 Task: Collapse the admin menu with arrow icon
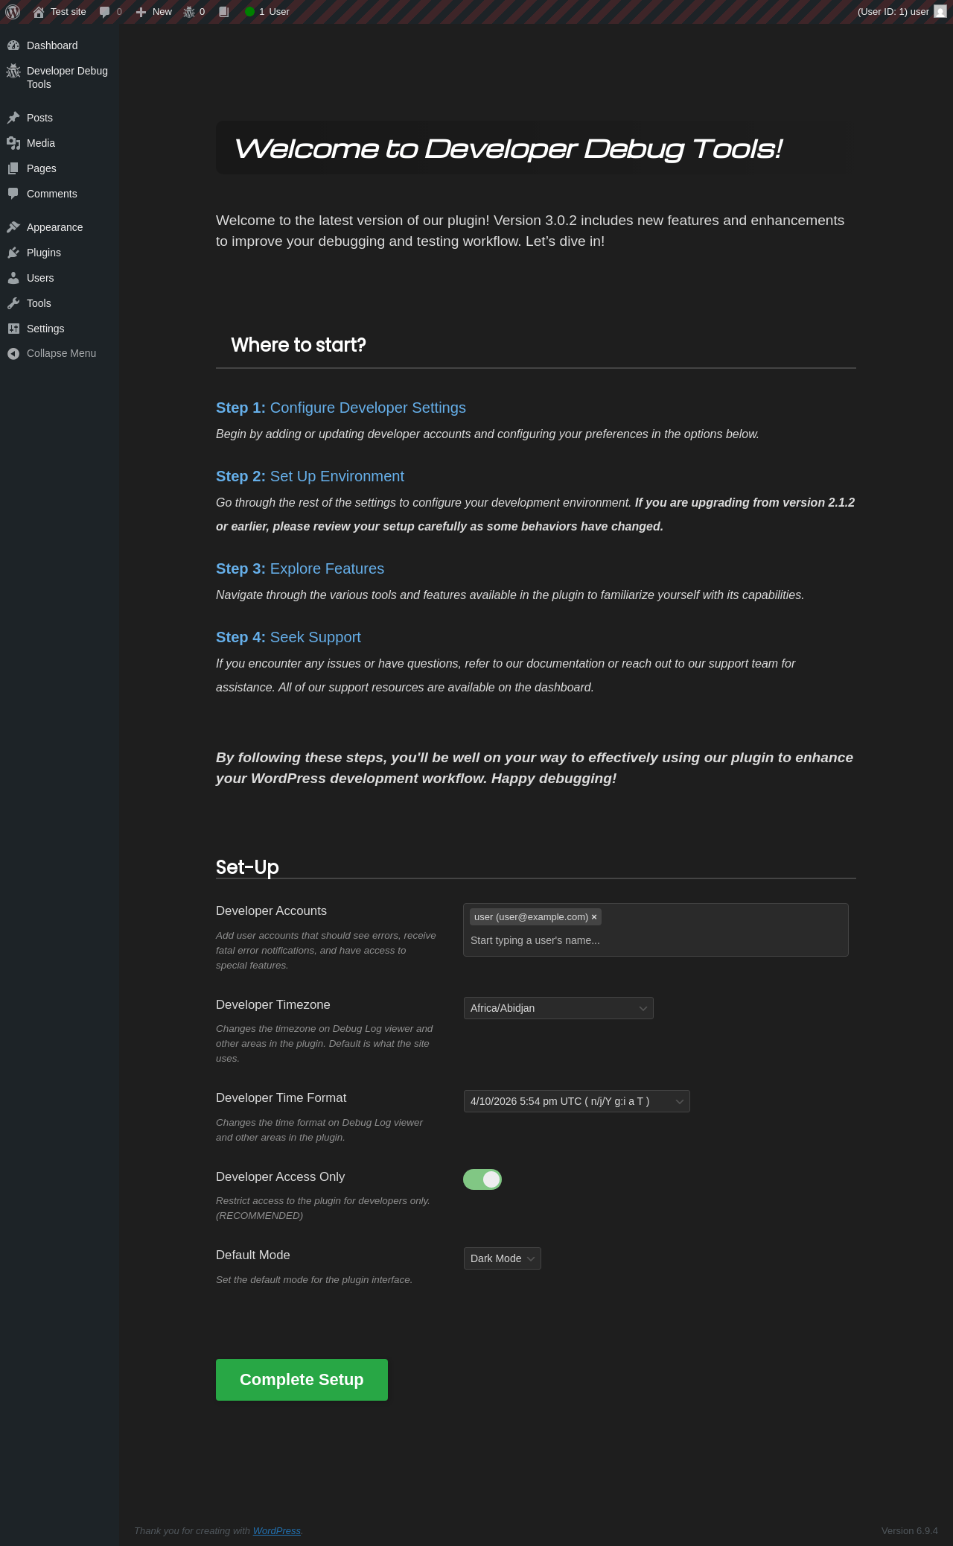point(13,353)
